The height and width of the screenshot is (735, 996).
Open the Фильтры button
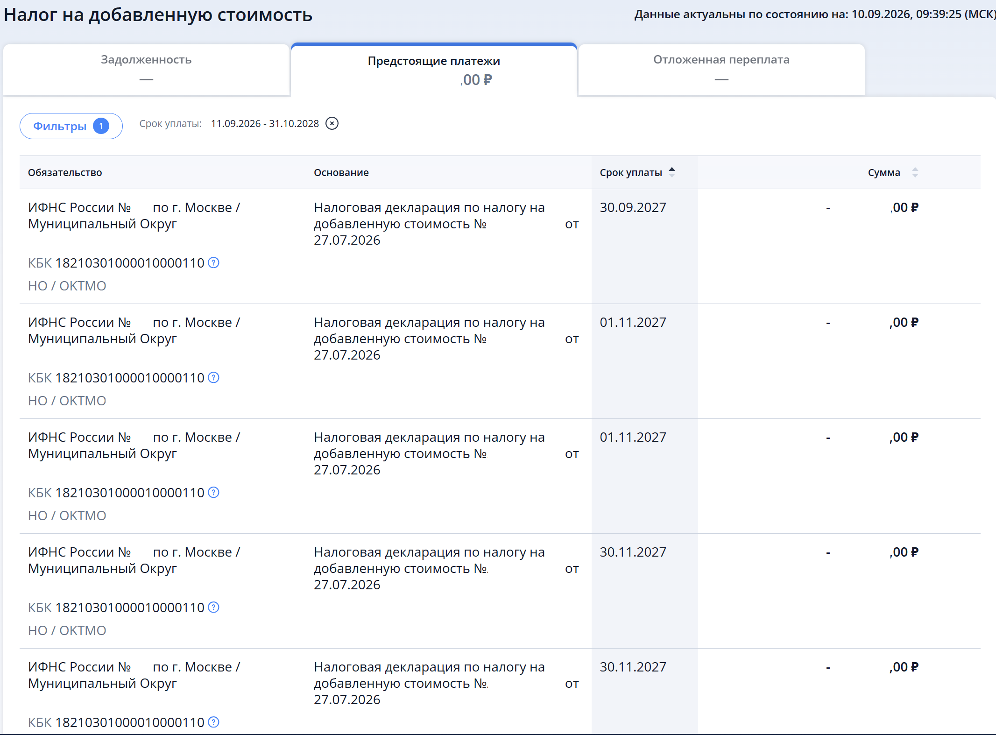coord(71,126)
